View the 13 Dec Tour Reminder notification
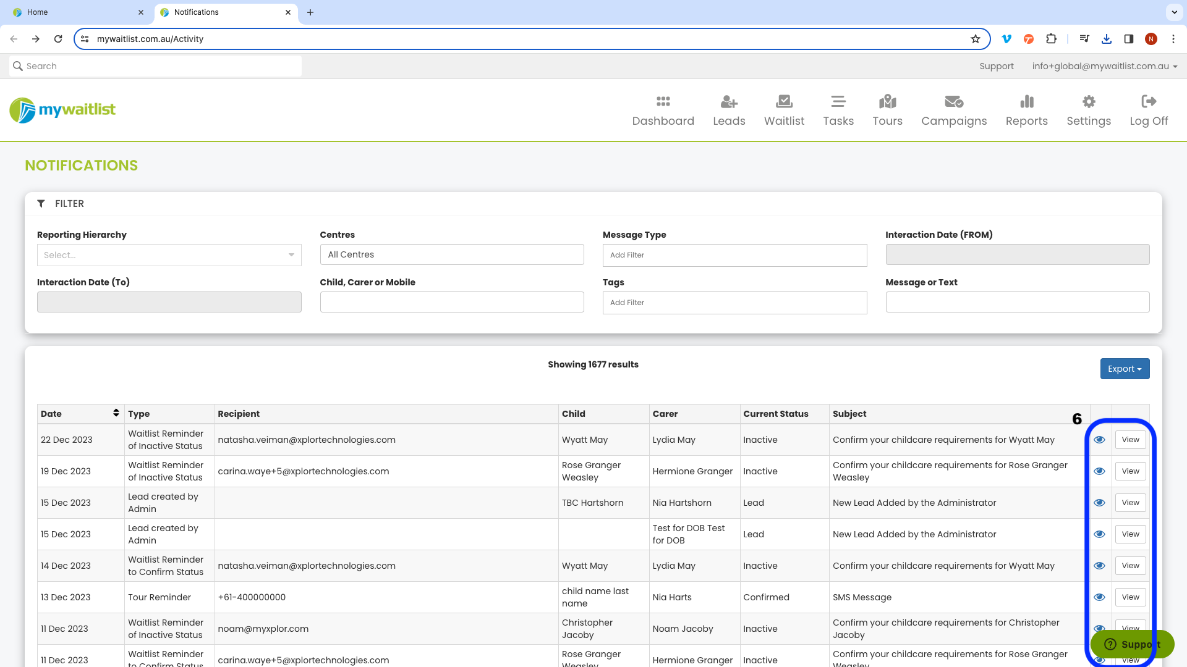The height and width of the screenshot is (667, 1187). (x=1130, y=597)
